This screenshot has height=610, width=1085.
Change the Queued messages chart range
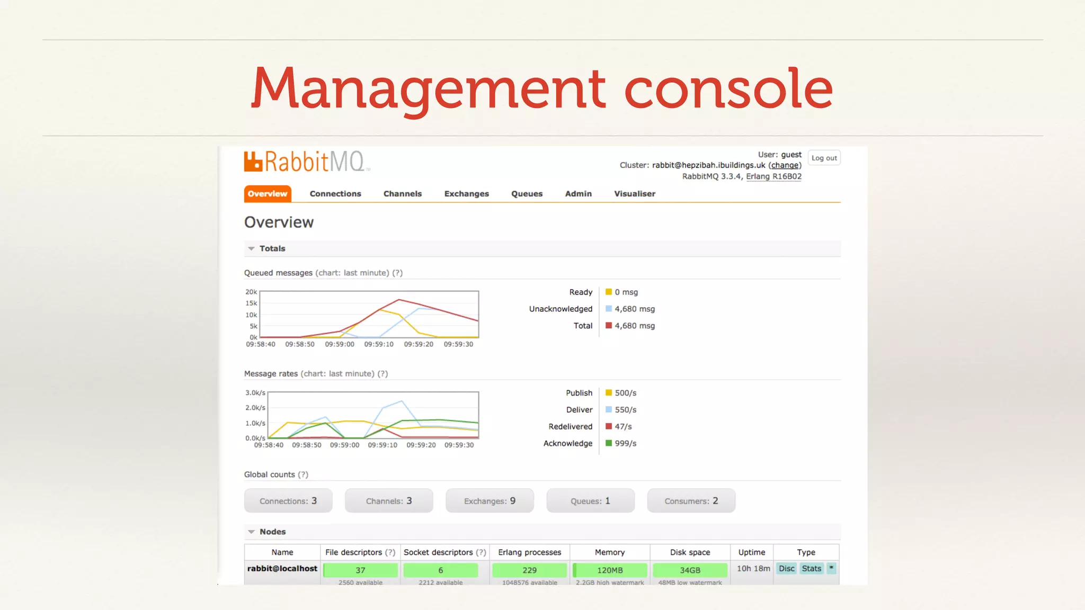point(352,273)
